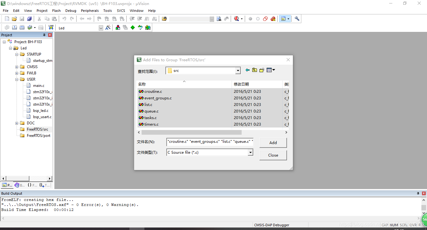Viewport: 427px width, 230px height.
Task: Open the Target Options icon
Action: (x=108, y=27)
